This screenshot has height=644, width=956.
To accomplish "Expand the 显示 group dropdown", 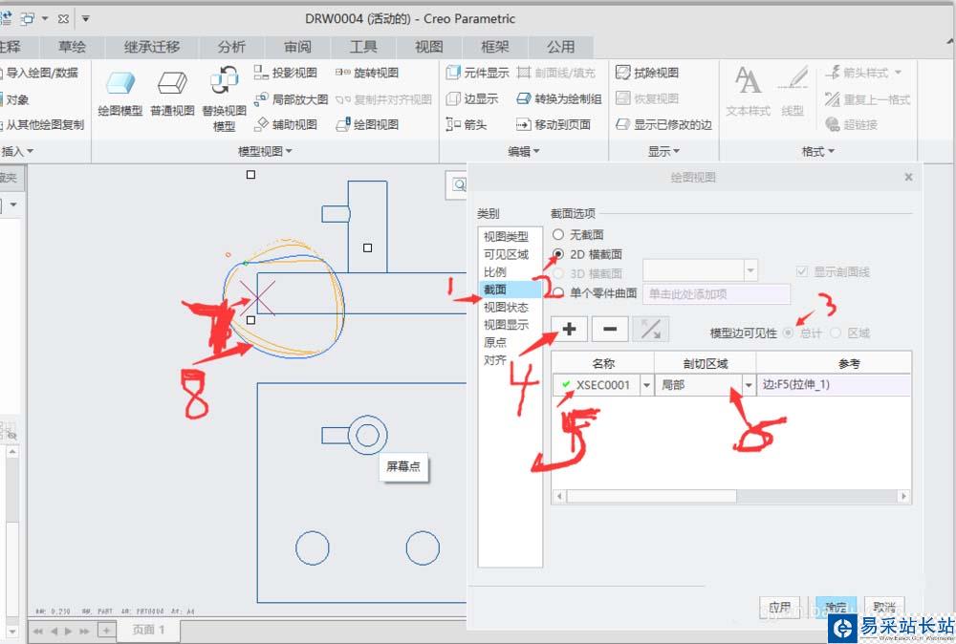I will pyautogui.click(x=663, y=151).
